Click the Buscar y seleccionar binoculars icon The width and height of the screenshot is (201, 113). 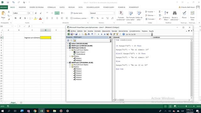(175, 13)
